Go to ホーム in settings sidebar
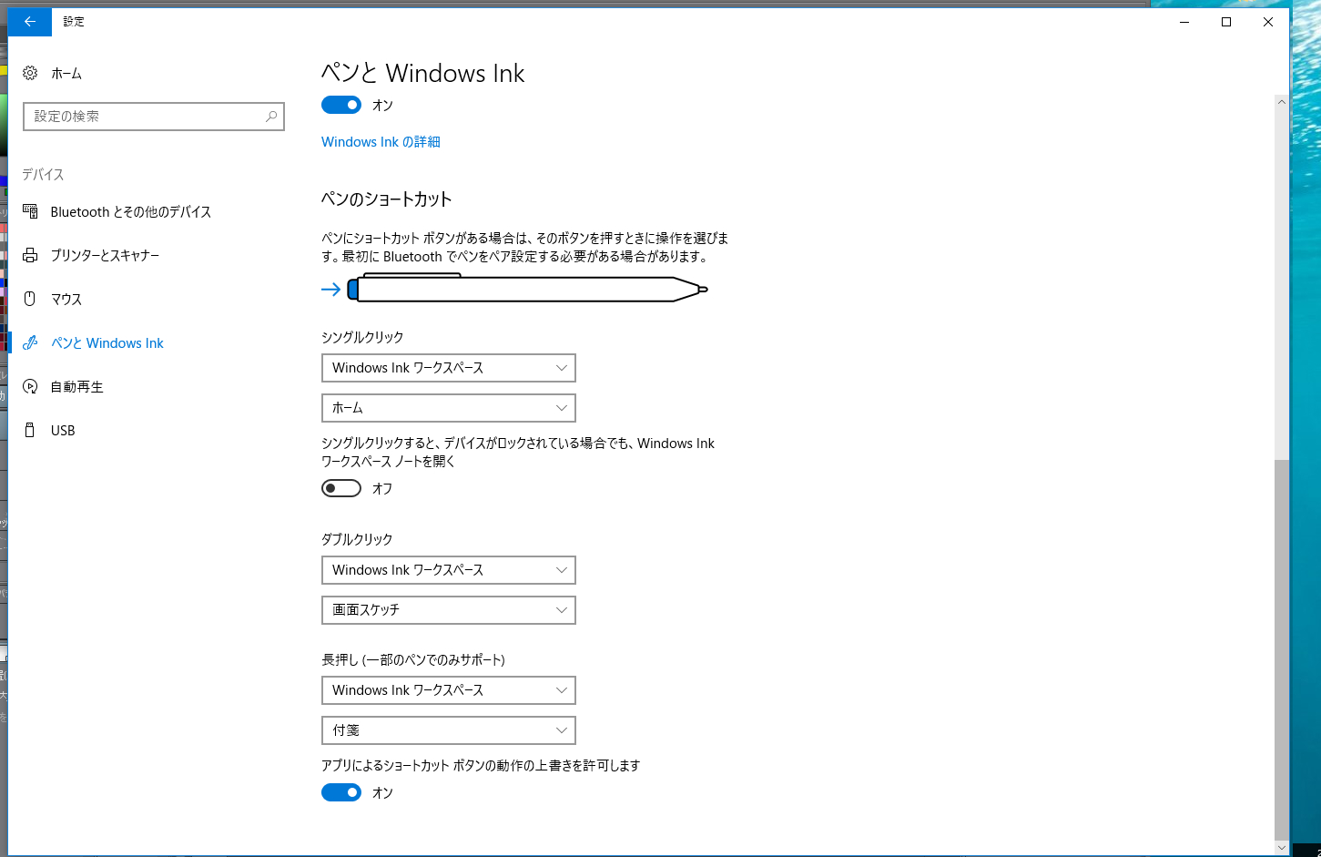This screenshot has width=1321, height=857. [x=66, y=73]
